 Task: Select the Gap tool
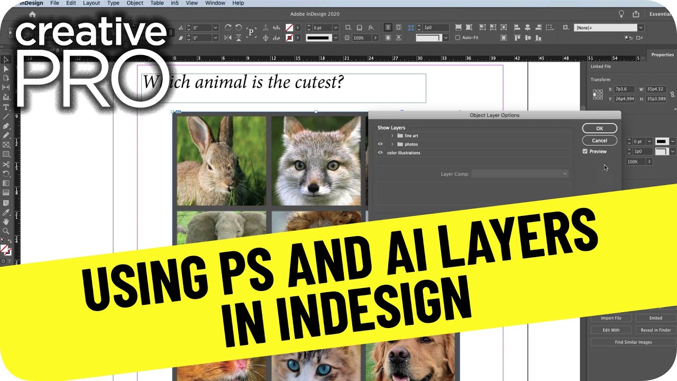click(6, 88)
